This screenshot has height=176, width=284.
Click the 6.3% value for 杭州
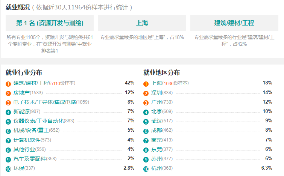pyautogui.click(x=267, y=168)
